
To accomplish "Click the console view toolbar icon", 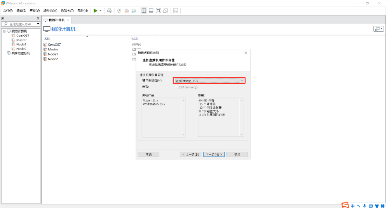I will point(176,10).
